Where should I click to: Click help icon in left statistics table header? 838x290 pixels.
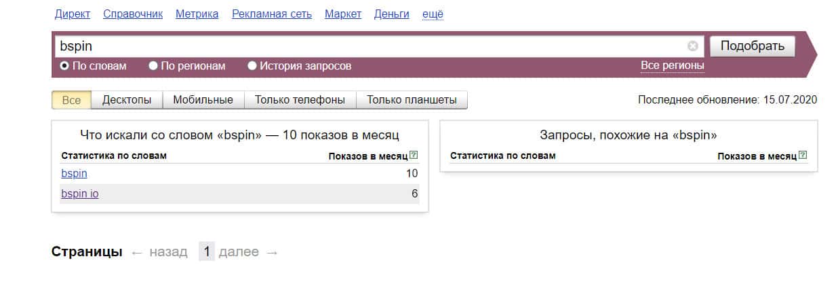pyautogui.click(x=414, y=155)
